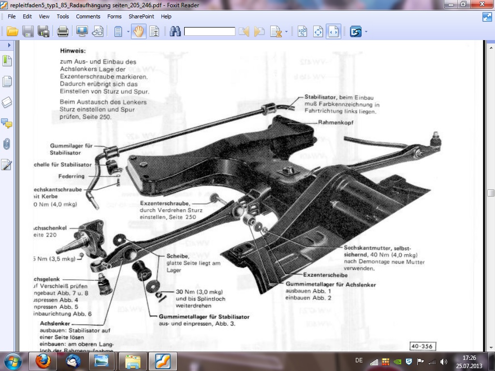Switch to Actual Size view
Screen dimensions: 495x371
tap(302, 32)
